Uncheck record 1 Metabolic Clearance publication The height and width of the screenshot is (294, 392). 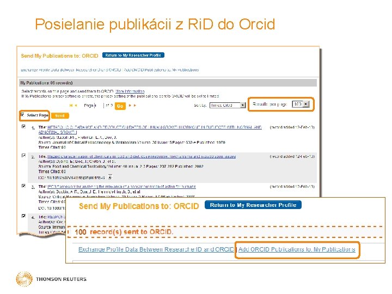point(24,126)
